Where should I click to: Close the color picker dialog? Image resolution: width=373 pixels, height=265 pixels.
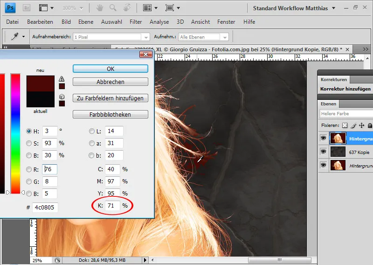coord(146,55)
